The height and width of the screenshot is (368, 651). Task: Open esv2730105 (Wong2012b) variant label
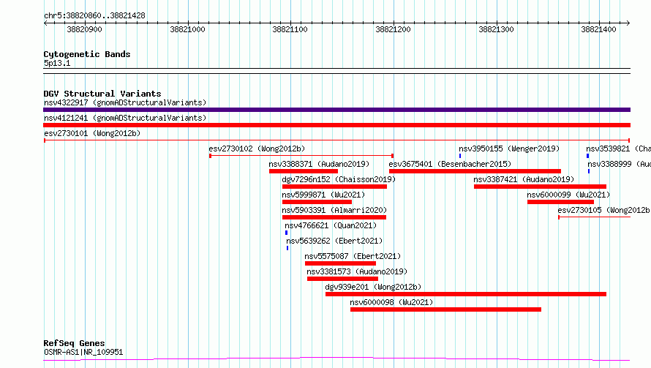point(603,210)
